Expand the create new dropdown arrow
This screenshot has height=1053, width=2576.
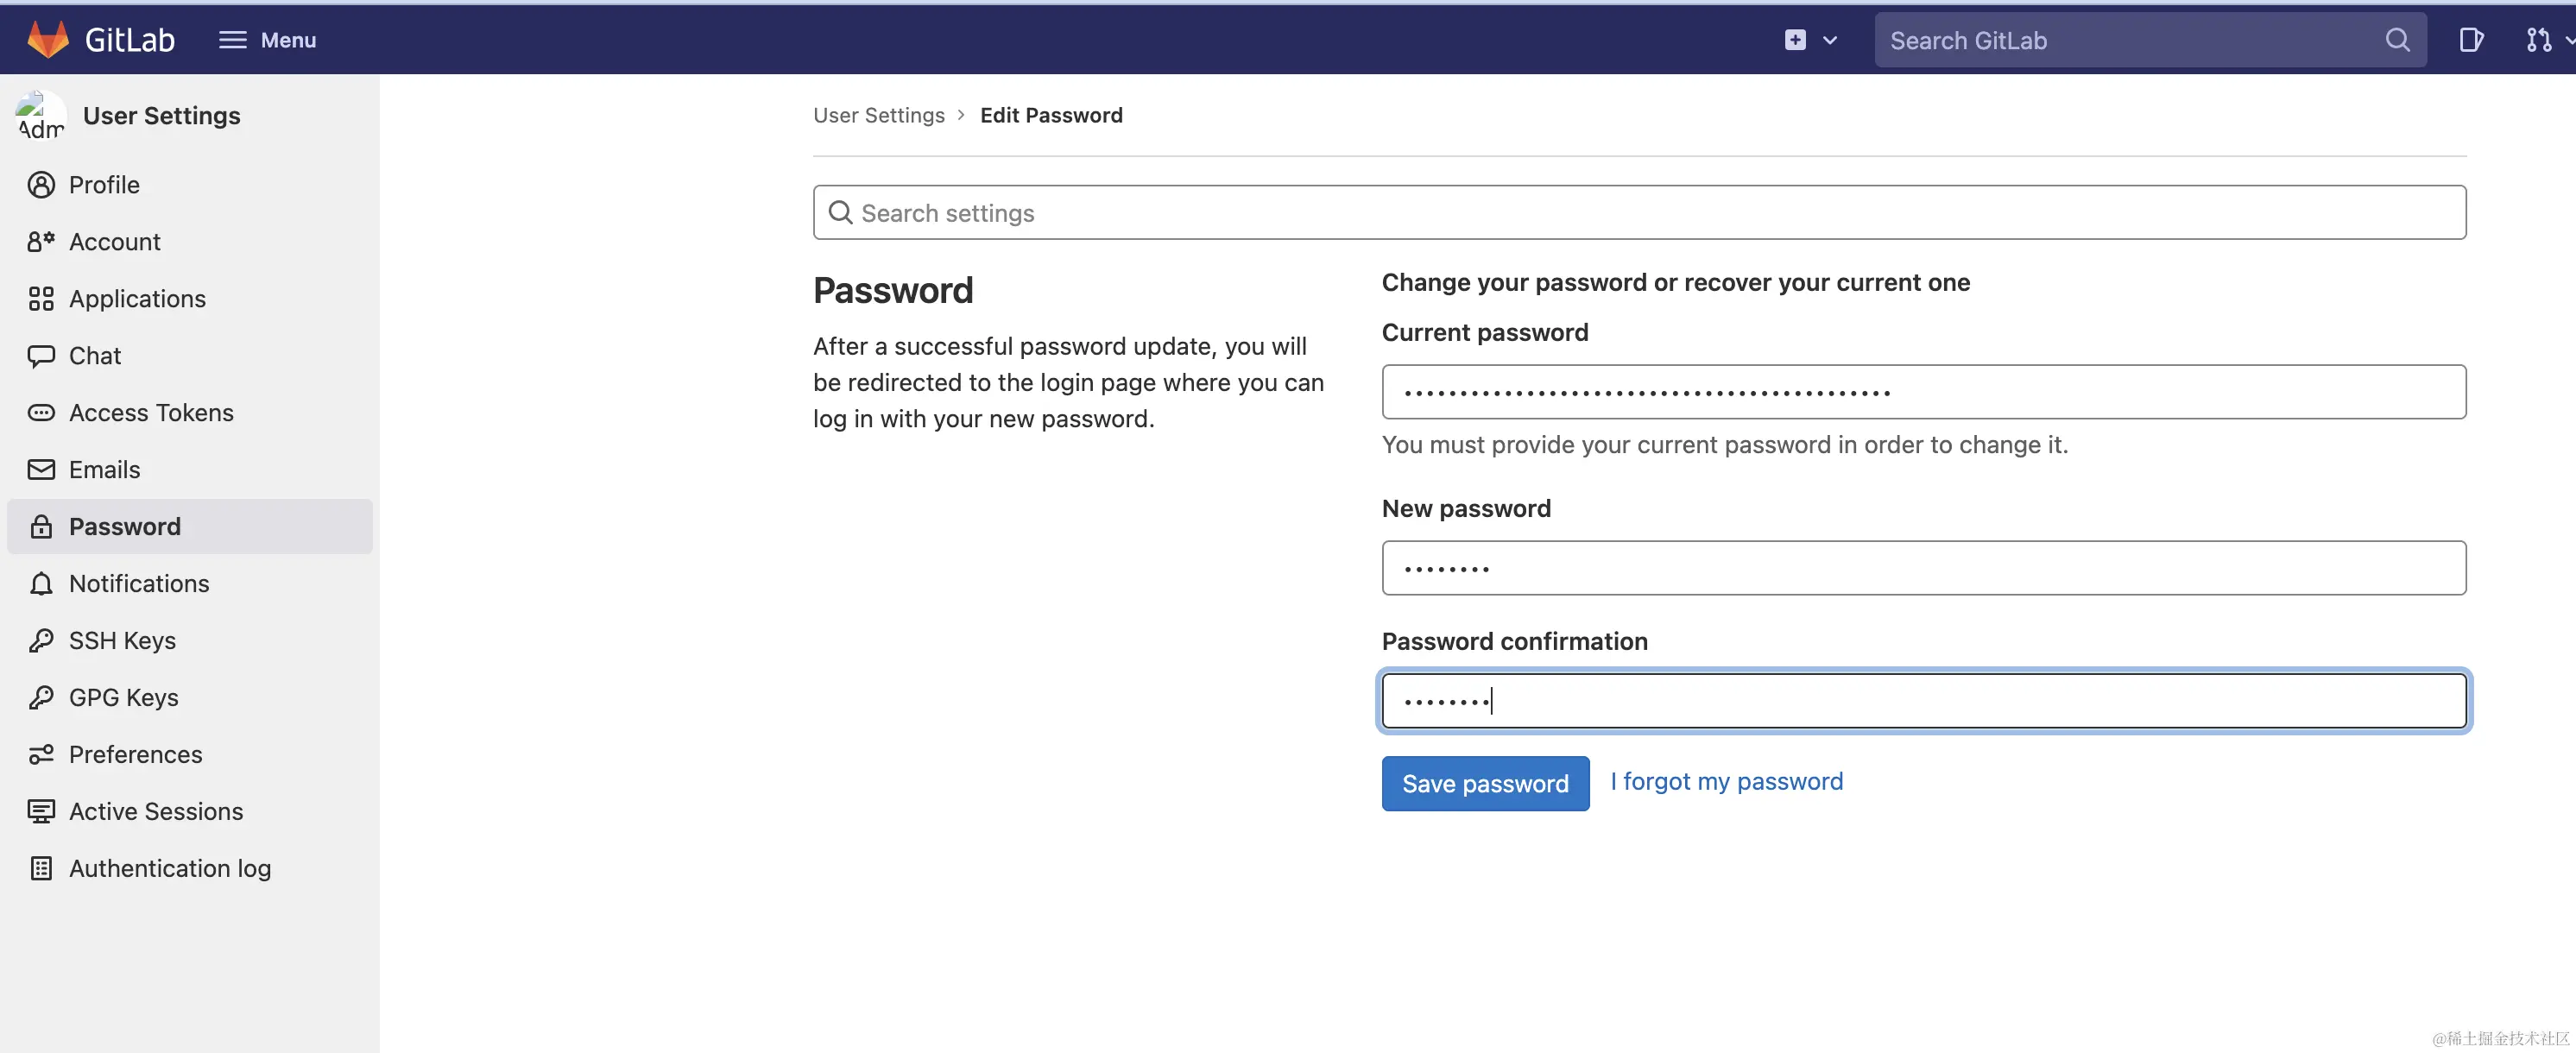tap(1830, 40)
